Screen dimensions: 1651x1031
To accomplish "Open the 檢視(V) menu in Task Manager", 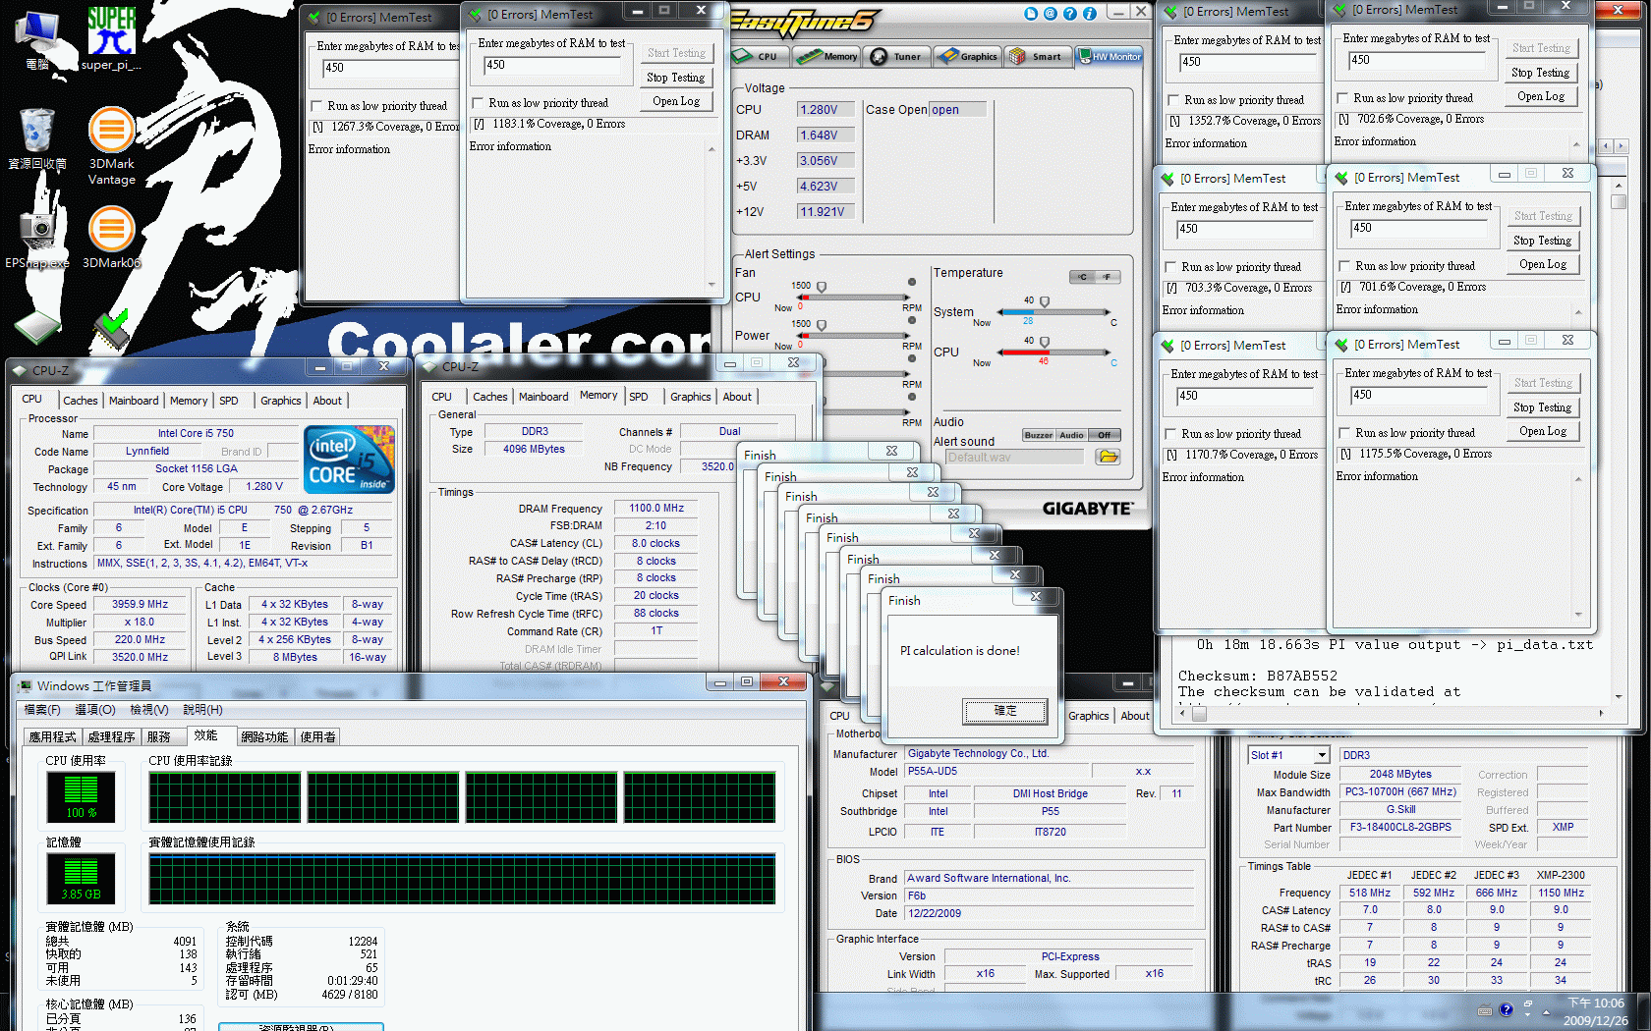I will coord(149,709).
